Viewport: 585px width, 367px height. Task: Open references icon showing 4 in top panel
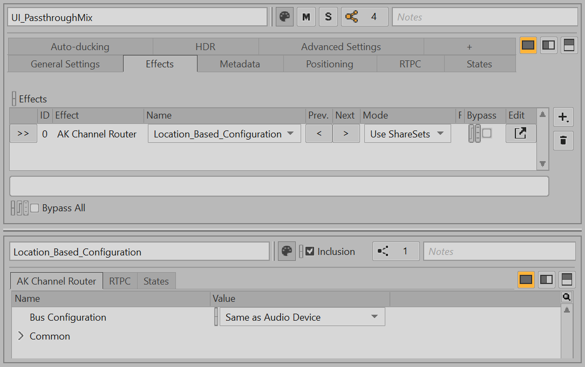364,17
